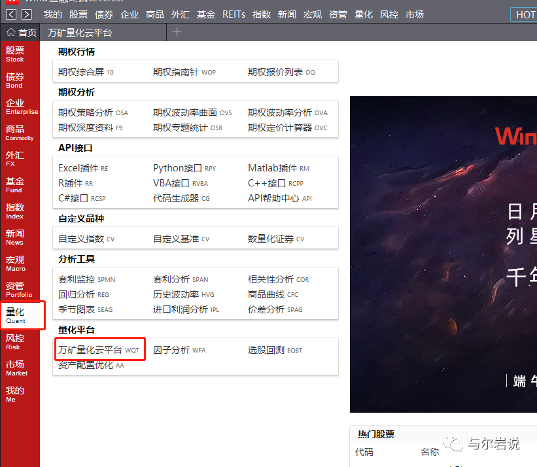Open 期权专题统计 OSR

pos(188,128)
